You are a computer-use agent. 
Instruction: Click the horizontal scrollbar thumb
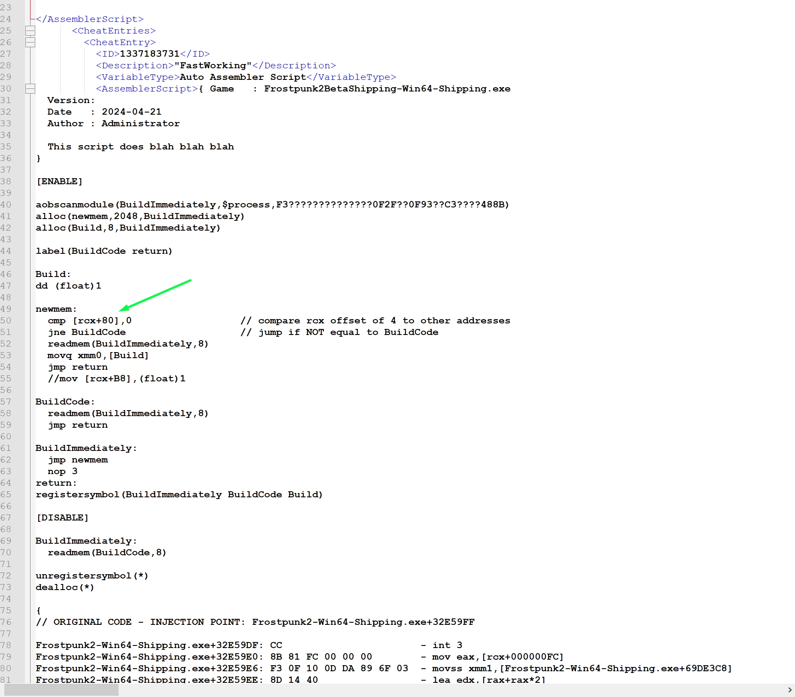click(x=61, y=690)
